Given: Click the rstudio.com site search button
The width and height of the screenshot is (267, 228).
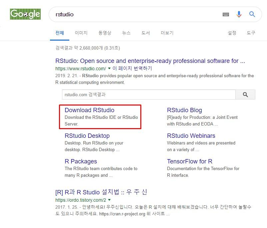Looking at the screenshot, I should pos(245,95).
